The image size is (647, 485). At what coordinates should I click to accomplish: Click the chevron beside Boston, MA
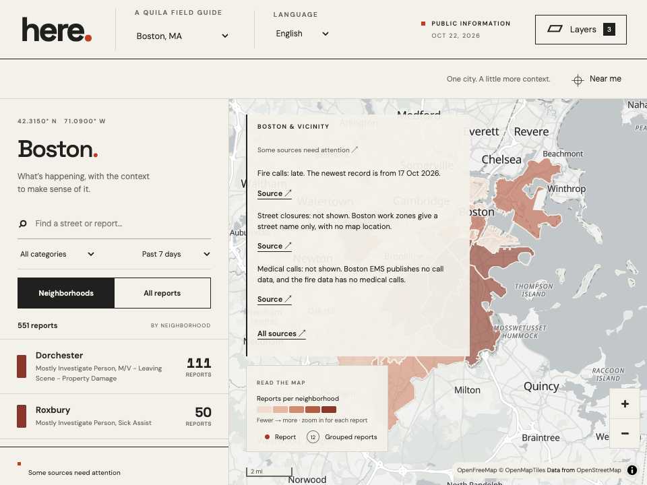pyautogui.click(x=225, y=36)
